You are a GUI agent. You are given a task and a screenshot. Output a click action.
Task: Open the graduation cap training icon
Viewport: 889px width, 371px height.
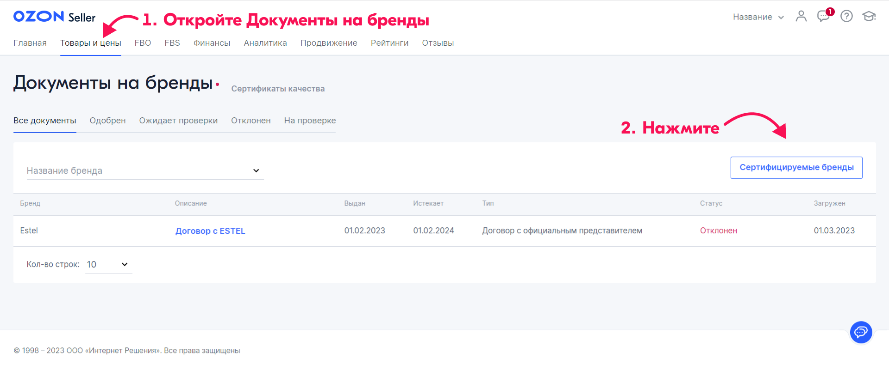click(x=869, y=17)
